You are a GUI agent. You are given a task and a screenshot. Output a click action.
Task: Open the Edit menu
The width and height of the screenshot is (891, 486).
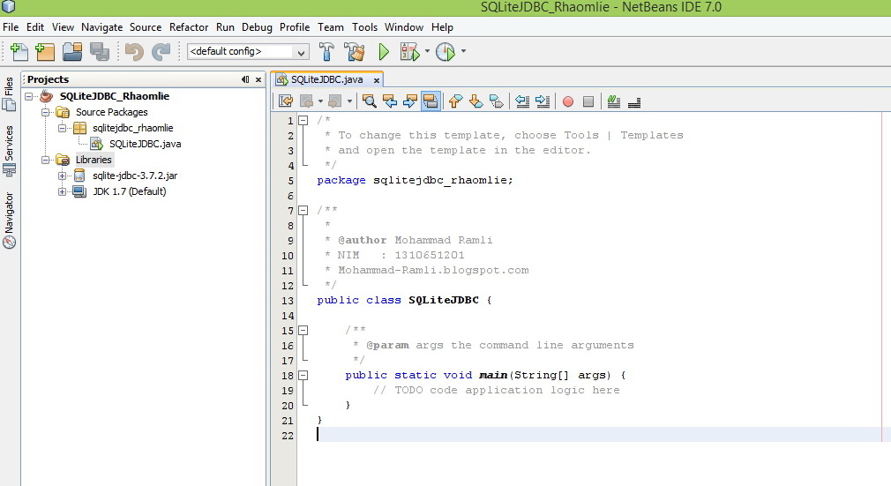[x=34, y=27]
